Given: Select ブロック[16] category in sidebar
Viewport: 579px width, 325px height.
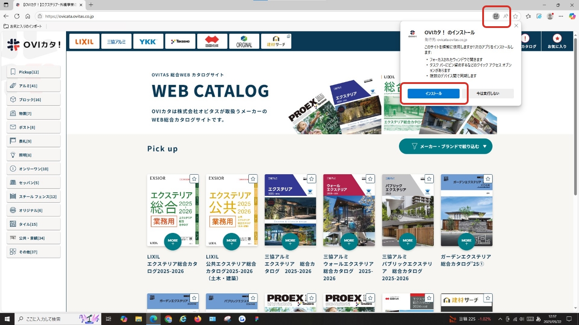Looking at the screenshot, I should [x=33, y=99].
